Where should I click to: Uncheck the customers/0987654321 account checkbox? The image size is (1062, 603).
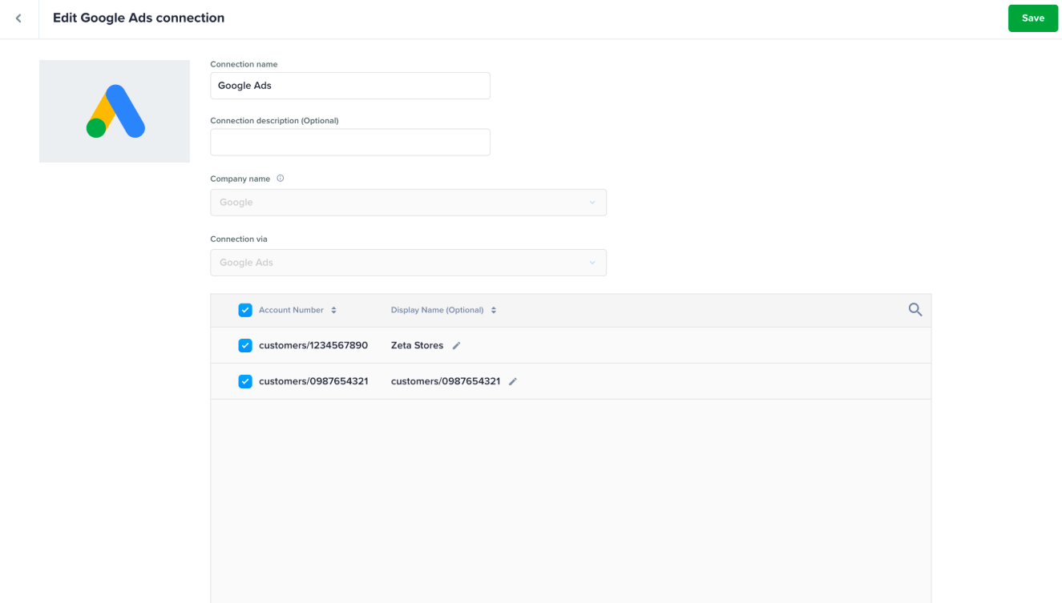point(245,382)
